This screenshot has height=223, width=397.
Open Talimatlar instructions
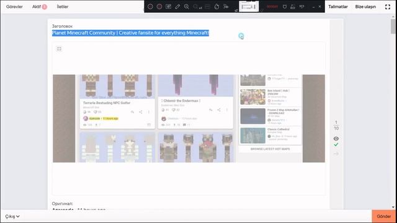[x=338, y=7]
